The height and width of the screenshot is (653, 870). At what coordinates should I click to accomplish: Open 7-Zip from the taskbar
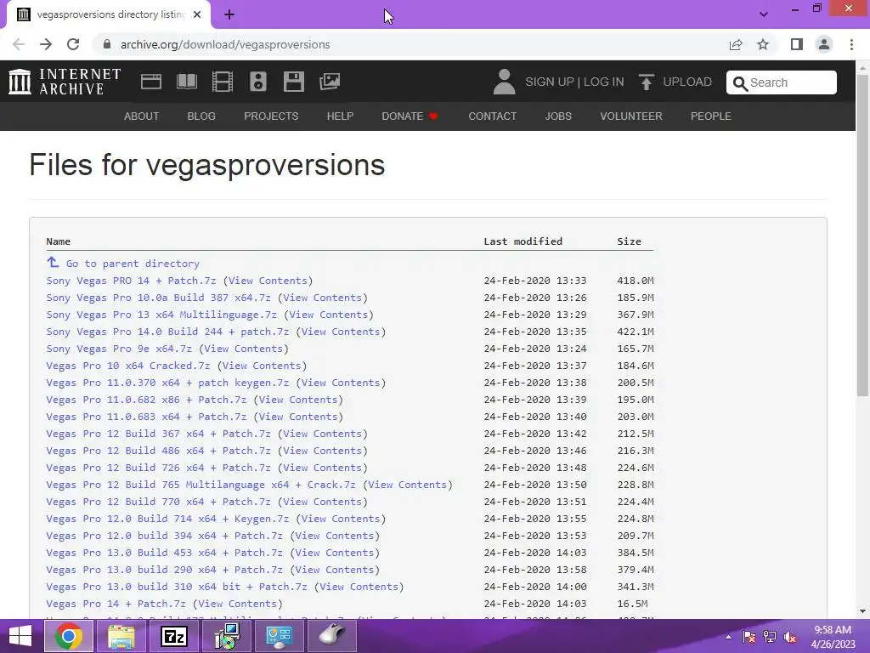tap(173, 636)
